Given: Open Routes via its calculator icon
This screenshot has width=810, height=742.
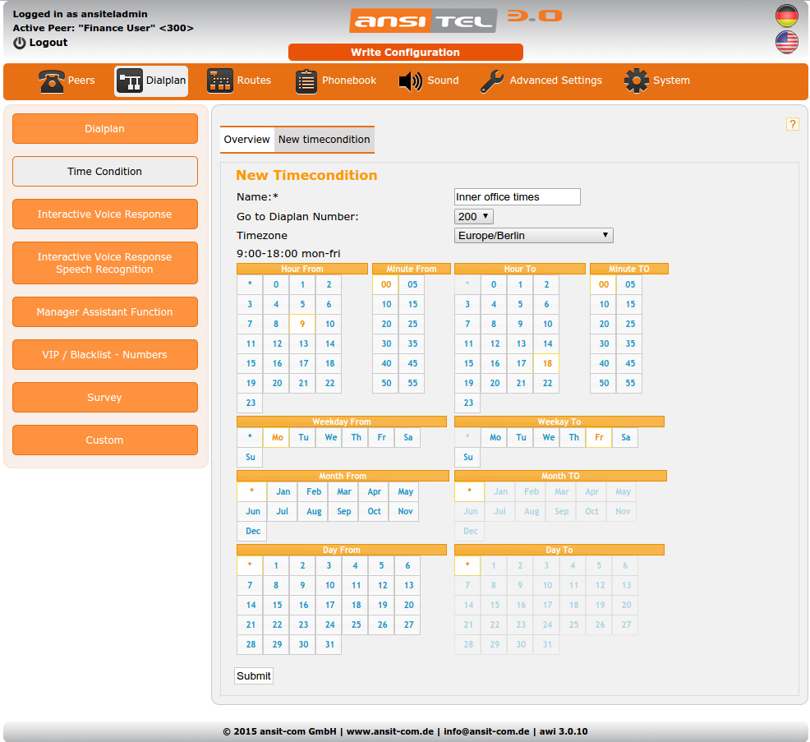Looking at the screenshot, I should click(x=219, y=81).
